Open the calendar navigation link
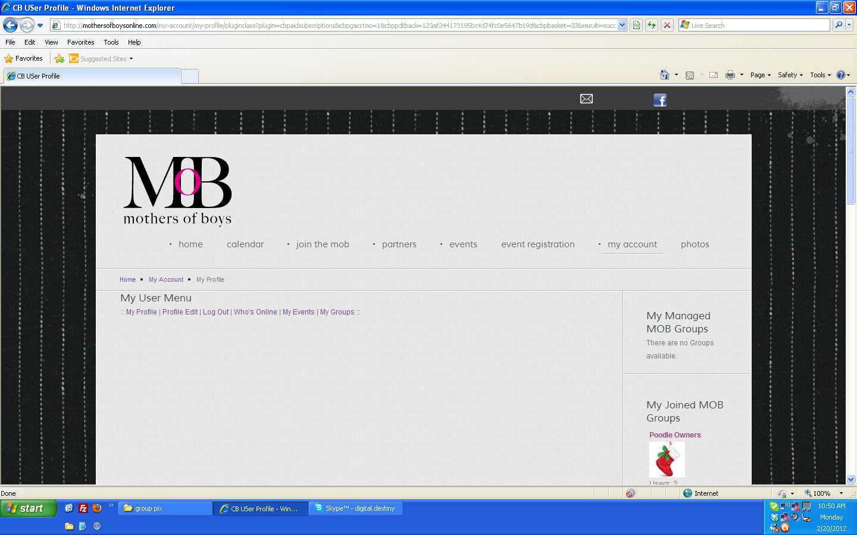 coord(245,244)
